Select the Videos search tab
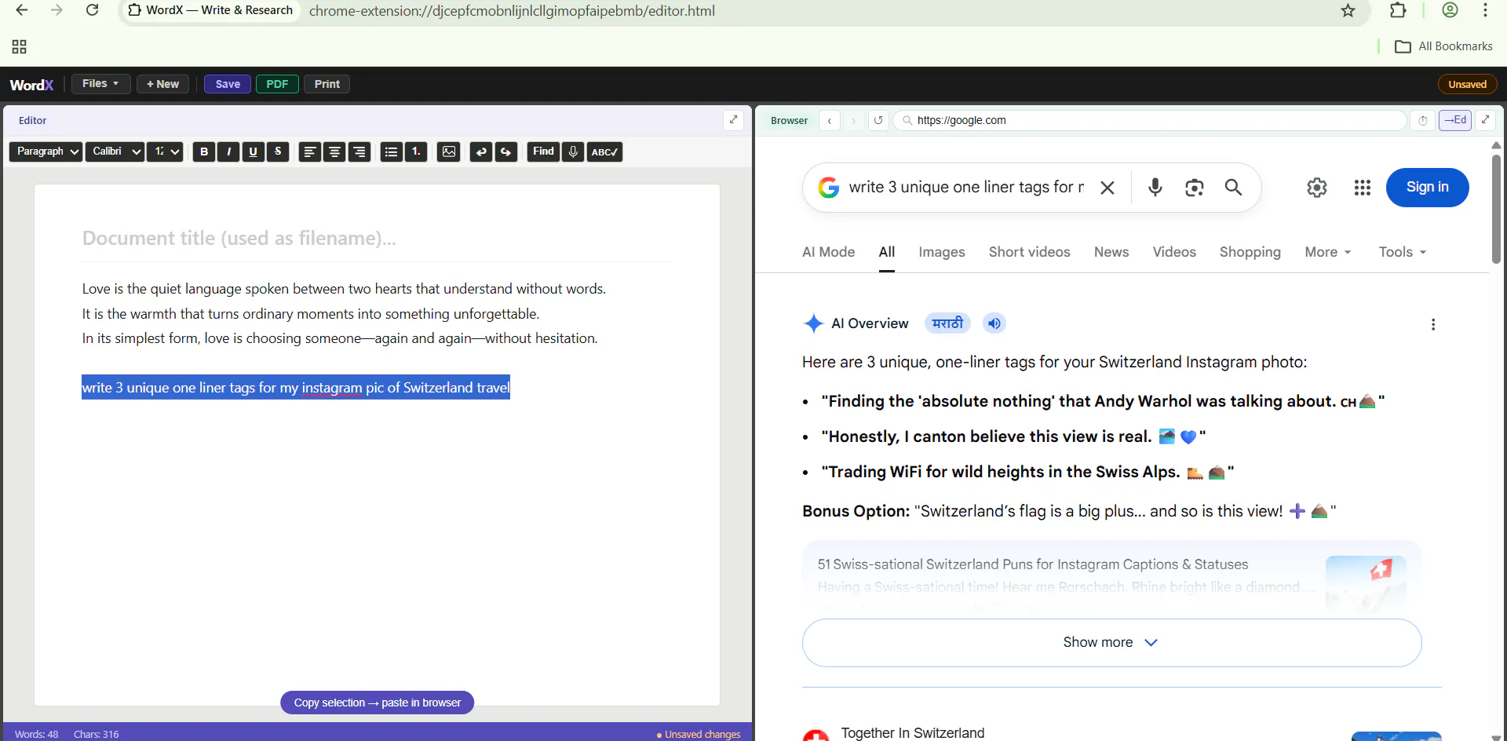This screenshot has width=1507, height=741. [x=1174, y=252]
